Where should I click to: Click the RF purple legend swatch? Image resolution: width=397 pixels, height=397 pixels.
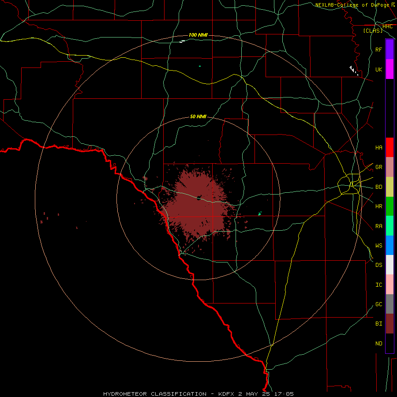(390, 49)
